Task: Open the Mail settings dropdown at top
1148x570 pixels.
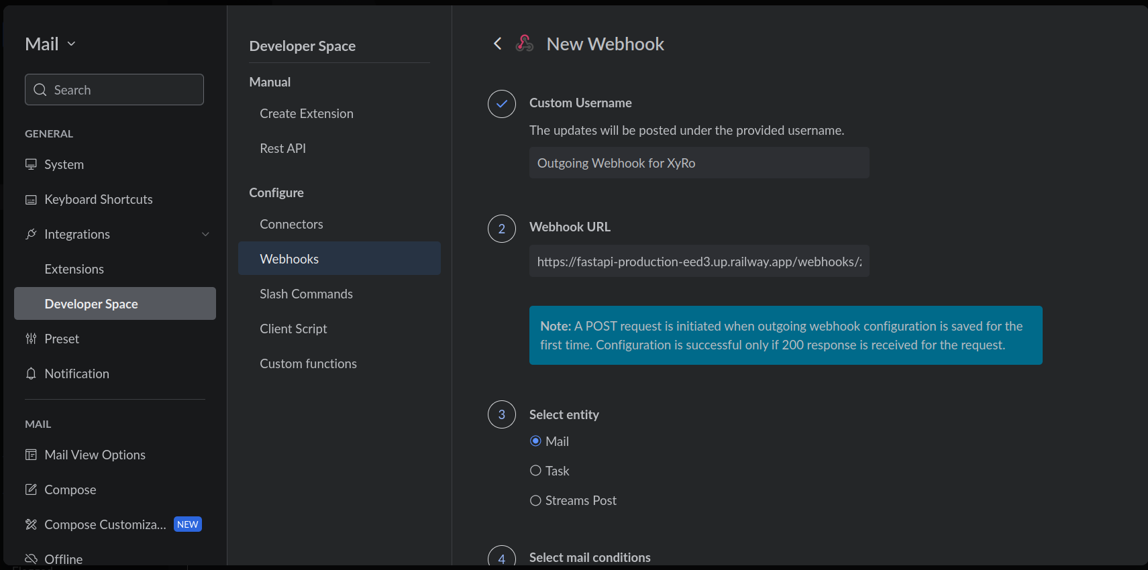Action: pyautogui.click(x=50, y=44)
